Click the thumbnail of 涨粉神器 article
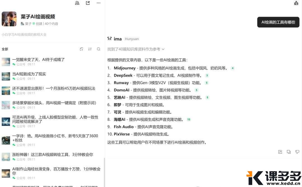This screenshot has height=187, width=302. pyautogui.click(x=6, y=157)
